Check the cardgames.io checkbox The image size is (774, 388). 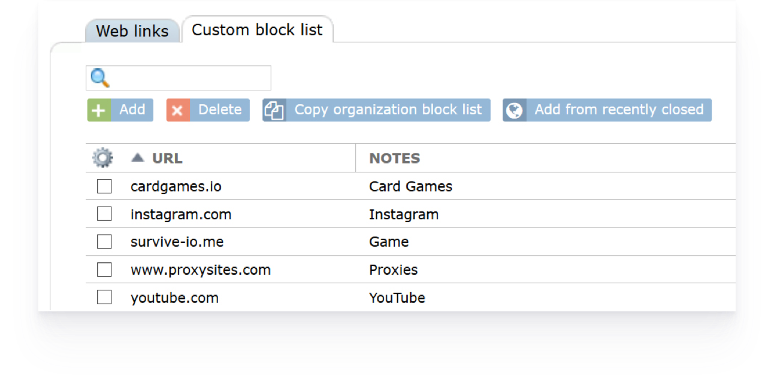[104, 187]
